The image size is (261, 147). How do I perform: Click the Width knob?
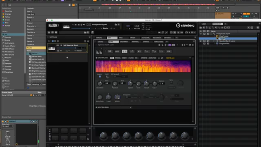(117, 97)
